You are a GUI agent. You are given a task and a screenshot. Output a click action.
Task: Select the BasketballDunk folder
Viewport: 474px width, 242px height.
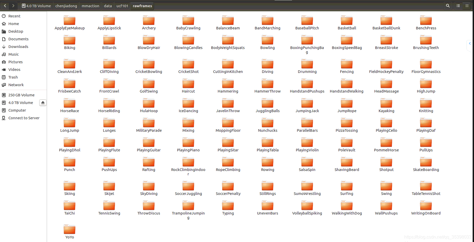(386, 23)
